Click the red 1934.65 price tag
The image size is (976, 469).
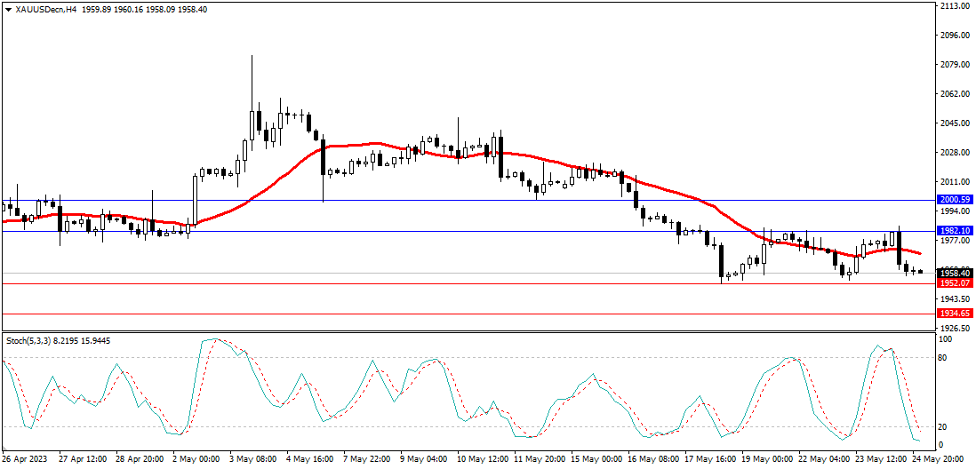pyautogui.click(x=955, y=314)
